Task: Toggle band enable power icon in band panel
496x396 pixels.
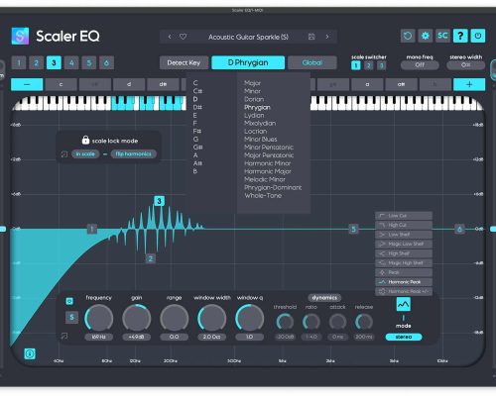Action: pos(69,301)
